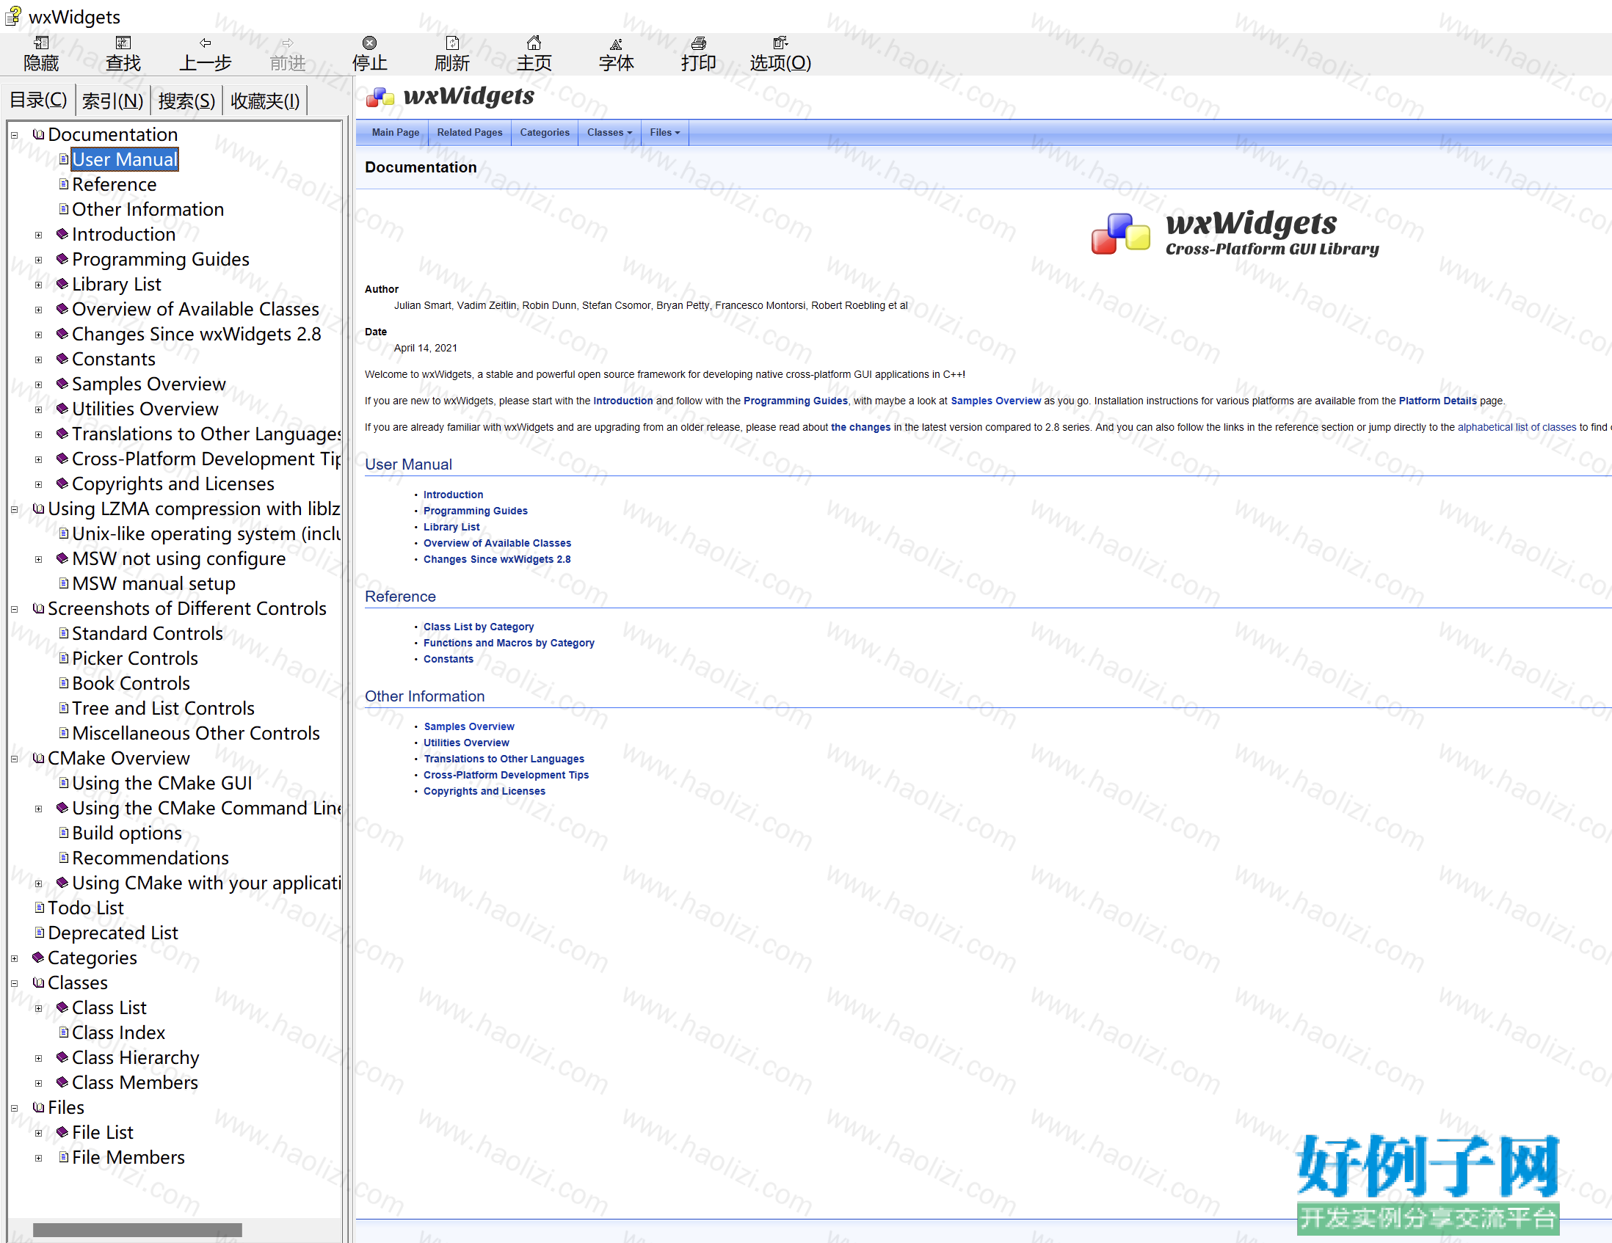Viewport: 1612px width, 1243px height.
Task: Open the Related Pages navigation tab
Action: 469,133
